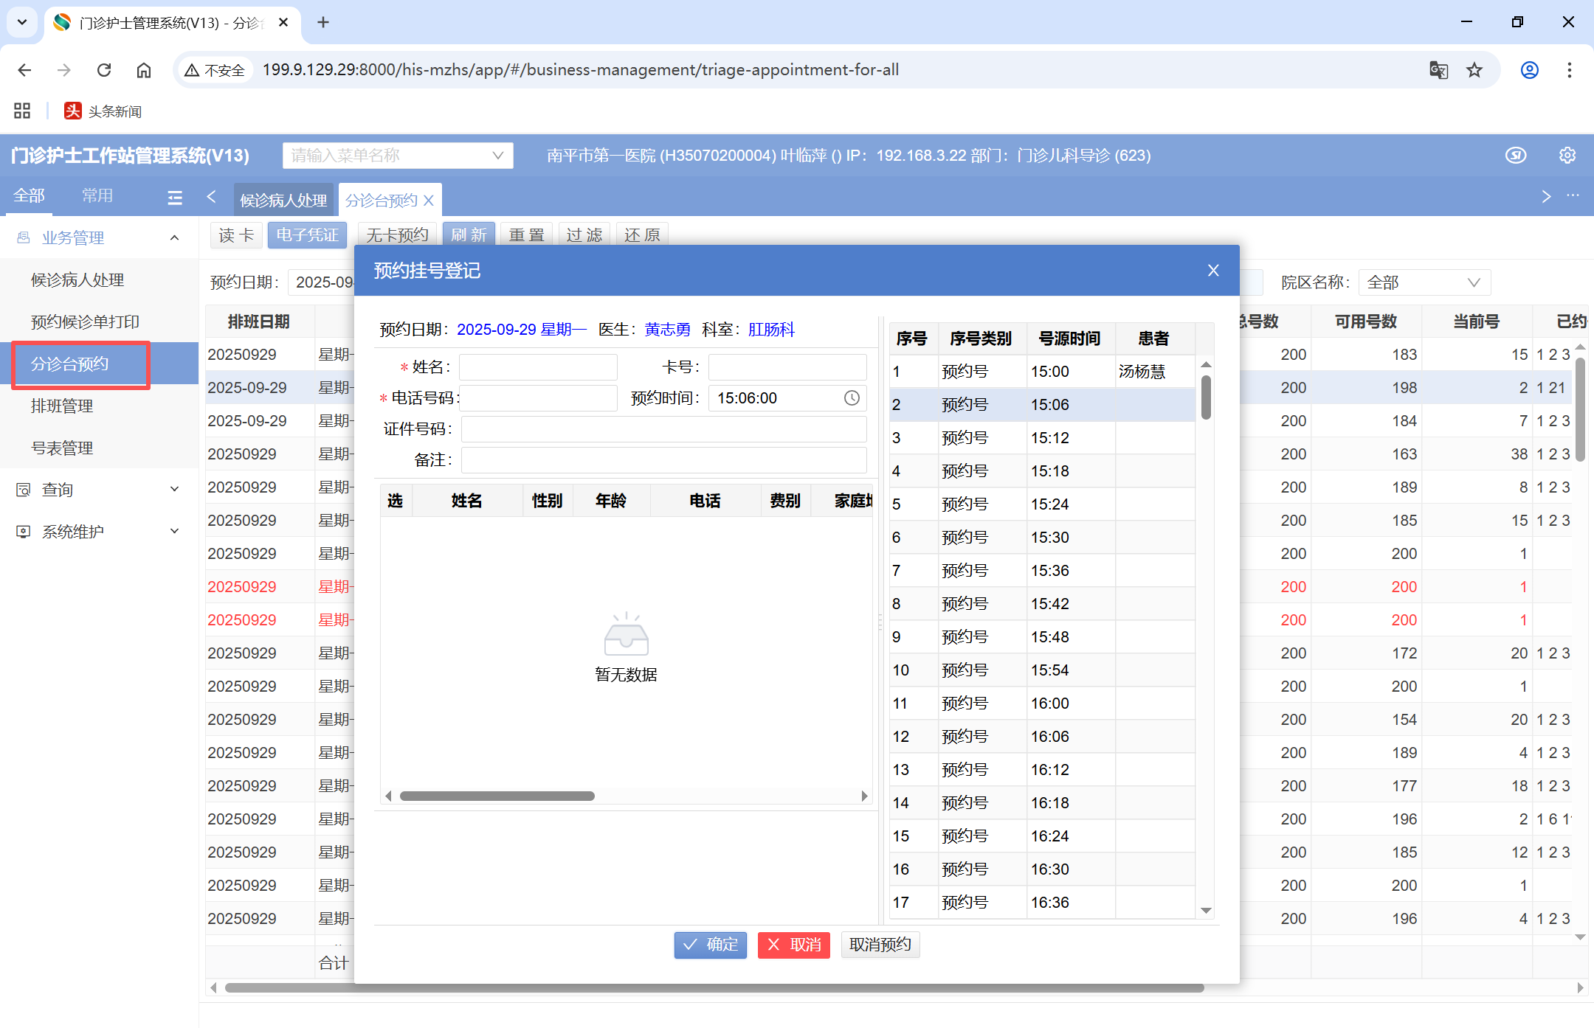Close the 分诊台预约 tab
The height and width of the screenshot is (1028, 1594).
(x=429, y=201)
